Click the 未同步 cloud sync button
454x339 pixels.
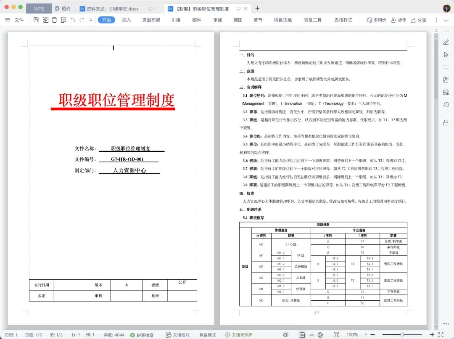(376, 20)
